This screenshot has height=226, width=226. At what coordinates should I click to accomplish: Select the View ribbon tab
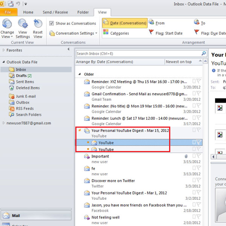[102, 12]
